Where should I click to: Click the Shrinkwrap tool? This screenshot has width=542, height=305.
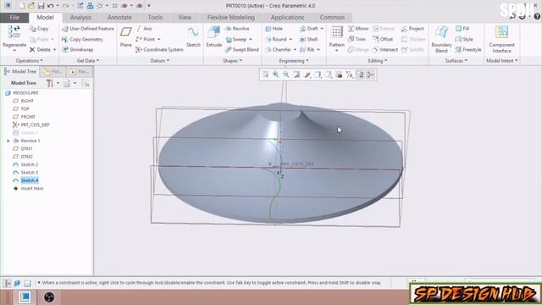(78, 50)
